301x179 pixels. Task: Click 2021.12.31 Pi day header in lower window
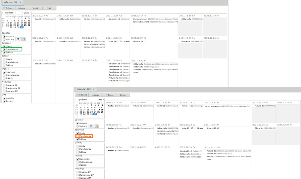point(212,148)
